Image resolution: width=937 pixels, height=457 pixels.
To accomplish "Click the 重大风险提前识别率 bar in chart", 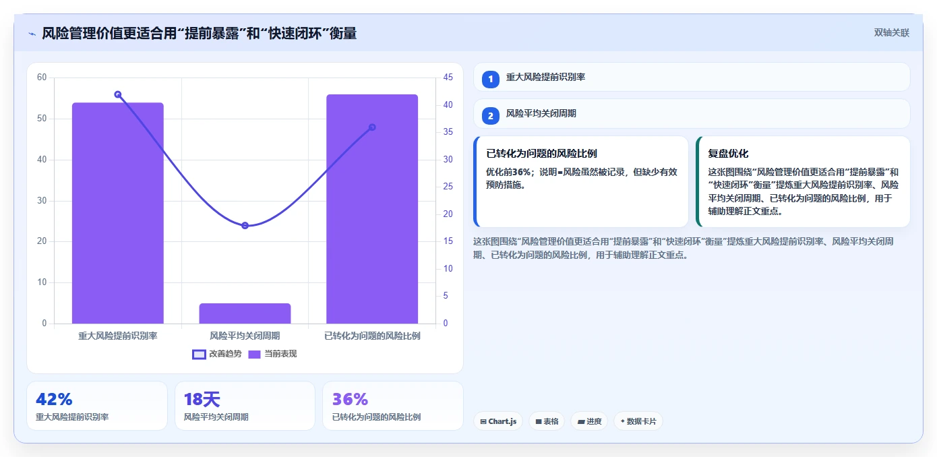I will pyautogui.click(x=118, y=213).
